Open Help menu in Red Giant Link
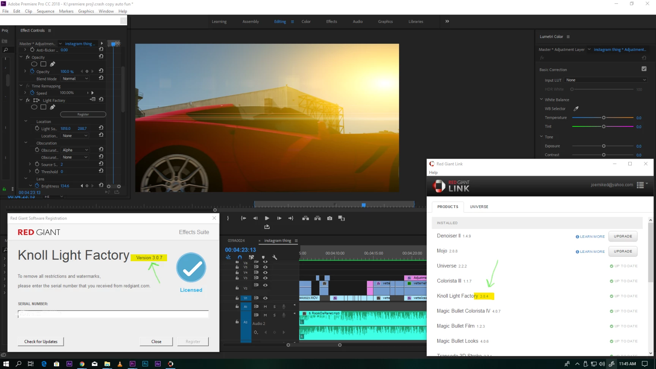This screenshot has height=369, width=656. 433,172
